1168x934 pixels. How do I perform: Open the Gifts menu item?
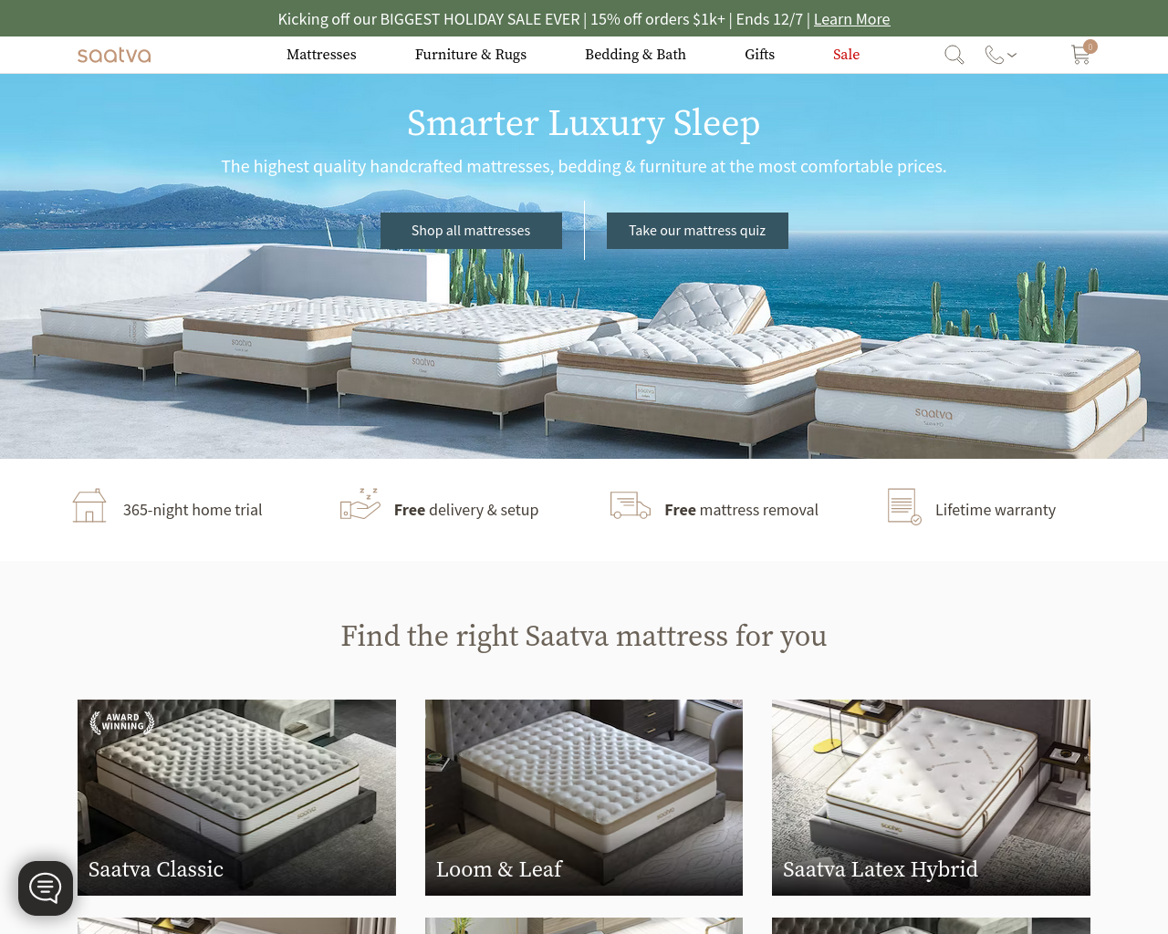click(759, 55)
